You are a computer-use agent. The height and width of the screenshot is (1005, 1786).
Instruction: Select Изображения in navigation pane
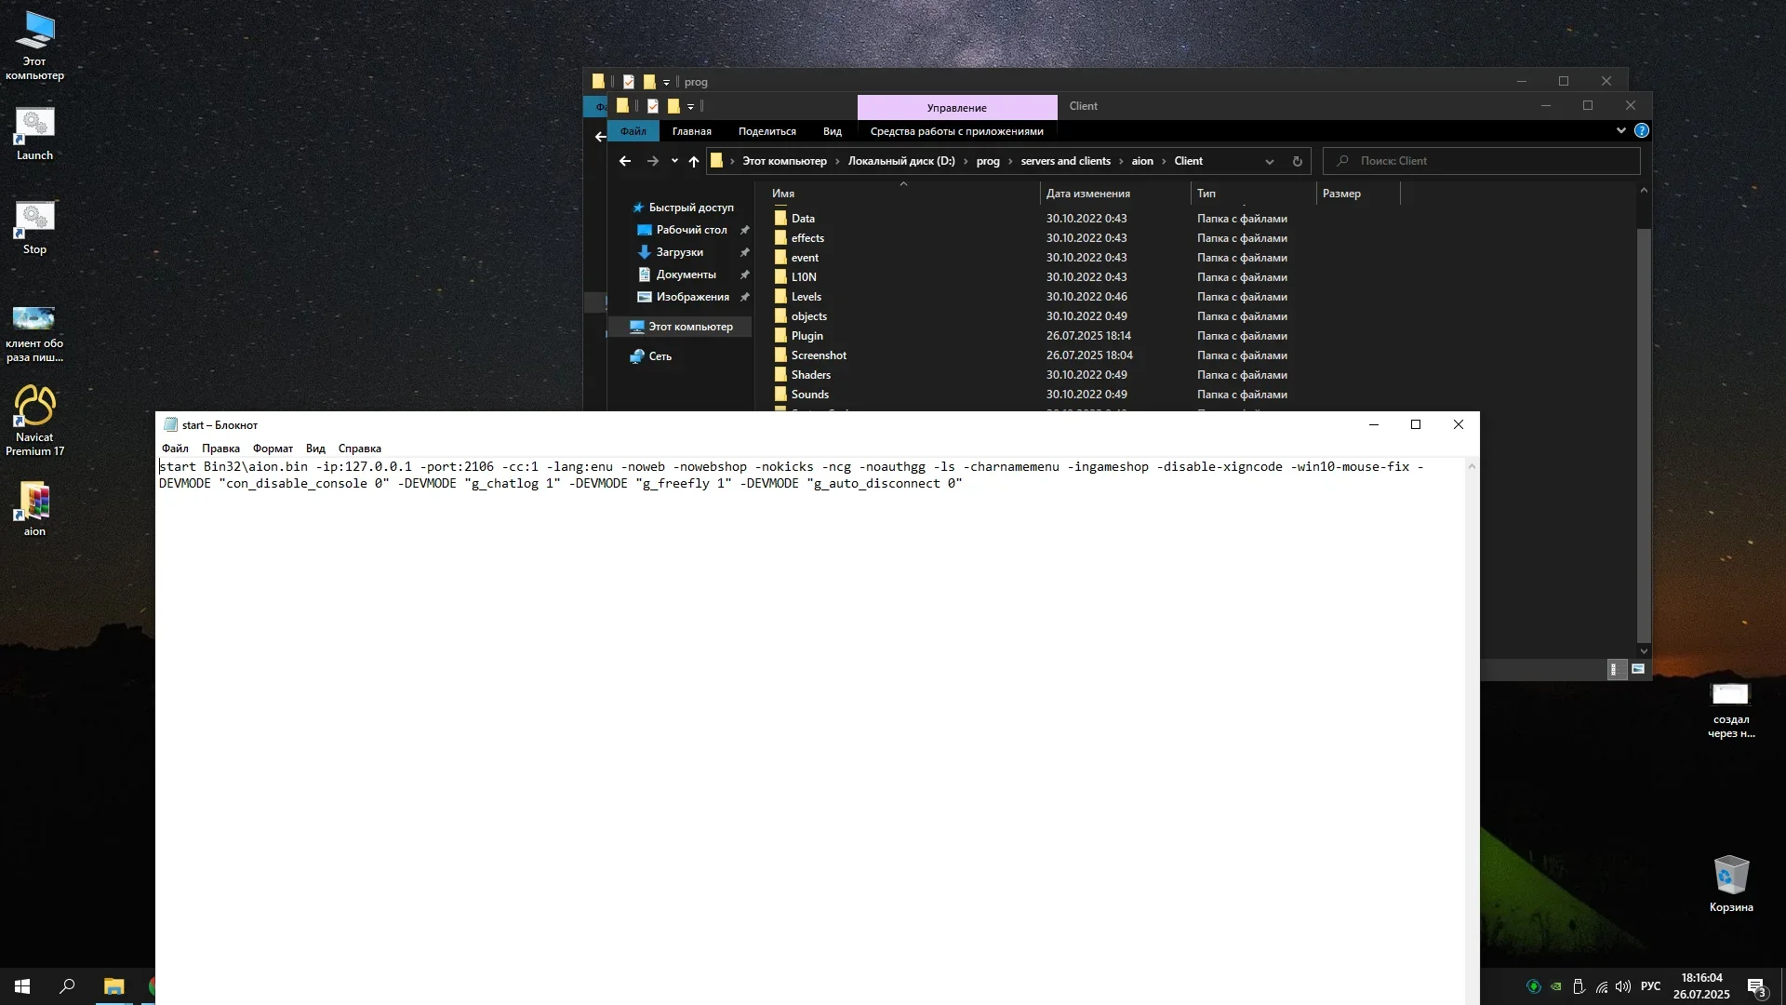click(692, 297)
